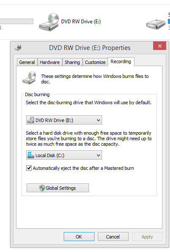Toggle Automatically eject the disc checkbox

29,168
